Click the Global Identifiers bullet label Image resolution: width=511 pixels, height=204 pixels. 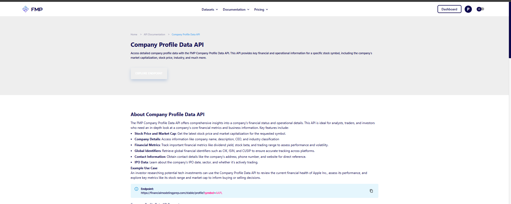pyautogui.click(x=148, y=151)
